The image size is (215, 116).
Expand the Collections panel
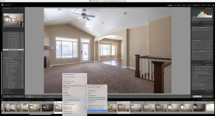click(x=3, y=90)
